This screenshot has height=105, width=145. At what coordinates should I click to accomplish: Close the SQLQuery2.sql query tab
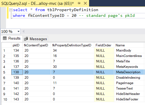coord(85,3)
